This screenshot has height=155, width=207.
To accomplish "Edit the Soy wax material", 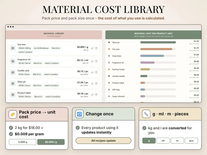I will point(92,48).
